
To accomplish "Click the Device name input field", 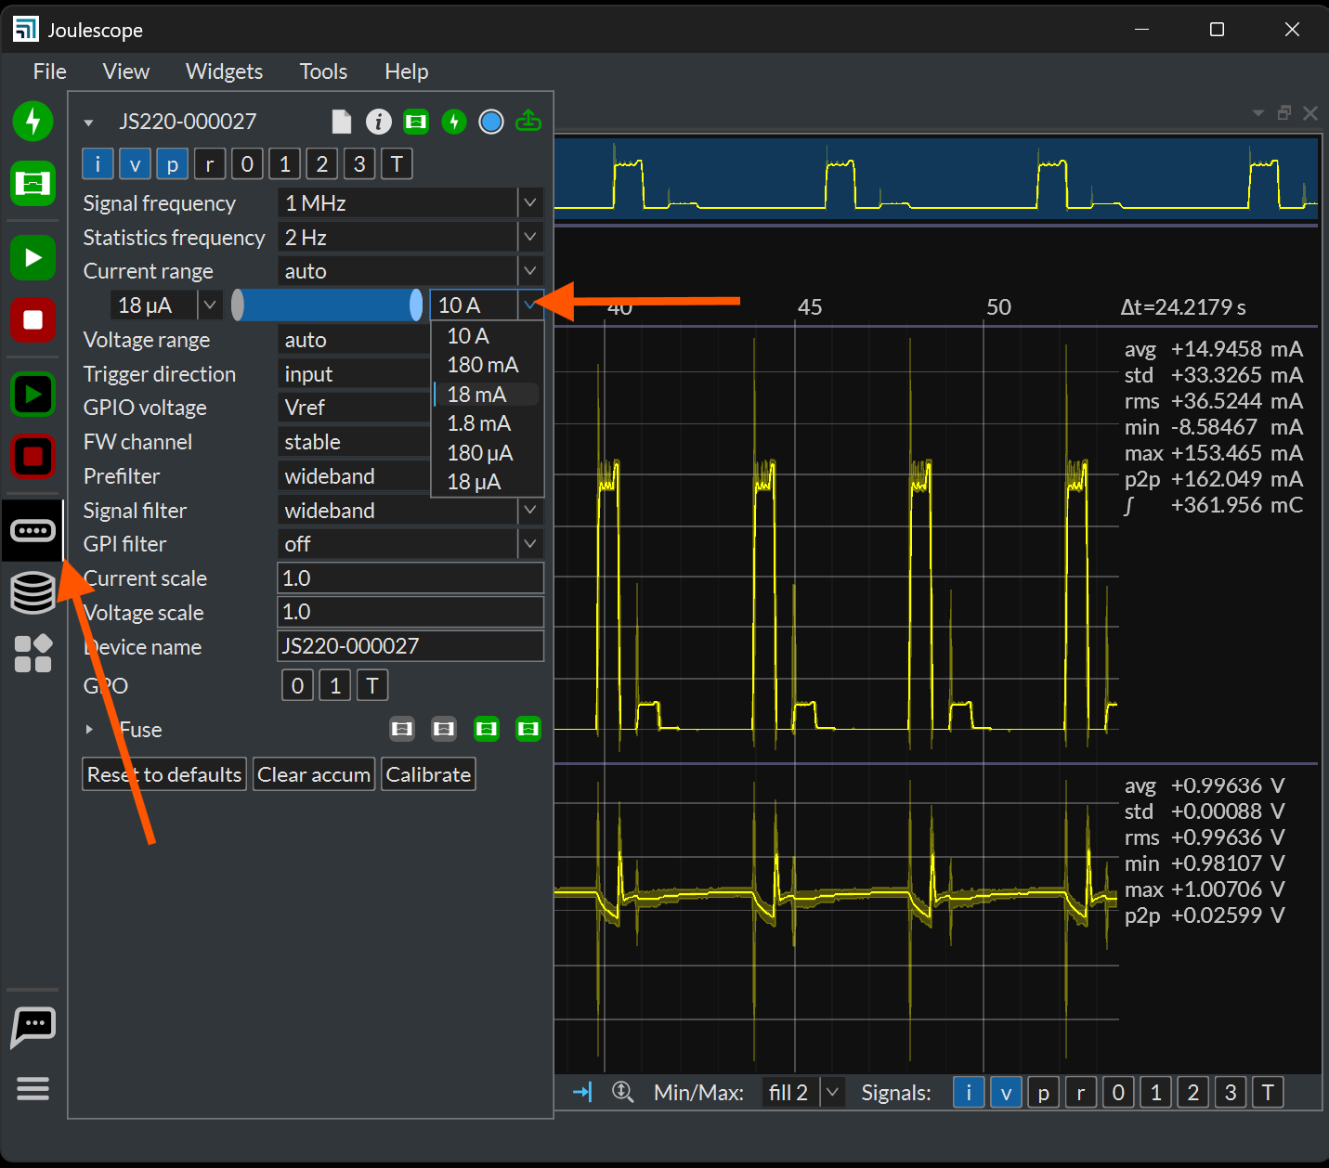I will (x=410, y=646).
